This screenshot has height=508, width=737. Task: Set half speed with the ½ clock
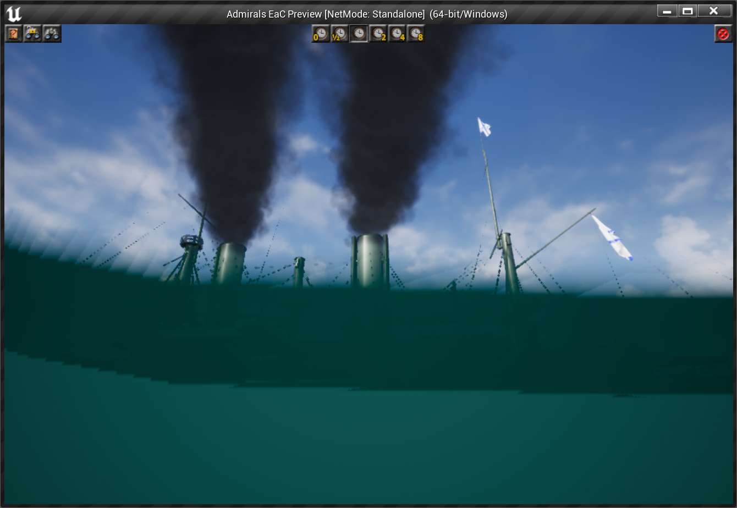tap(340, 34)
